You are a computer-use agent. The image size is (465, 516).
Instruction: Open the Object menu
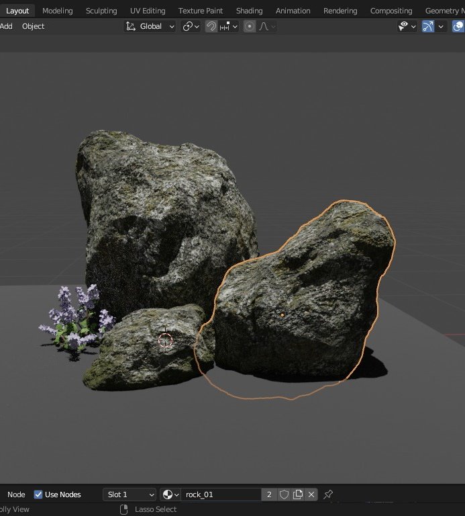click(33, 26)
